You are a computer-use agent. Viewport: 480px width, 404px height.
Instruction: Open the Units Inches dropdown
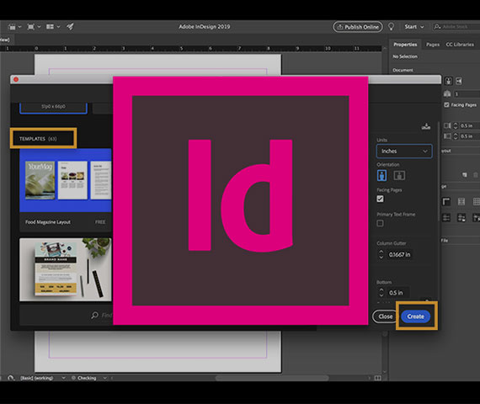(404, 151)
